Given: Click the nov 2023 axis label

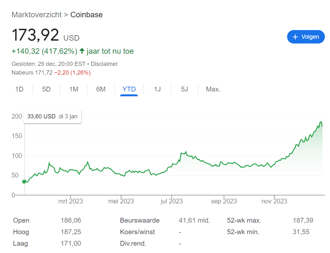Looking at the screenshot, I should (274, 201).
